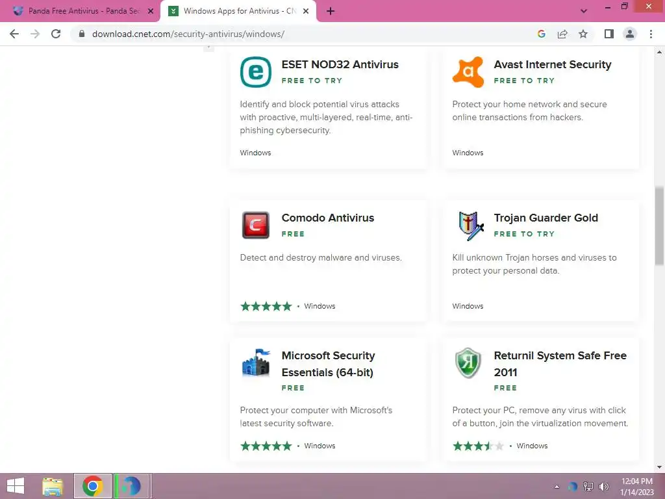
Task: Go back to the previous page
Action: click(14, 34)
